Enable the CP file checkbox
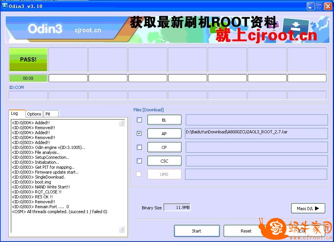The image size is (334, 242). pos(139,147)
